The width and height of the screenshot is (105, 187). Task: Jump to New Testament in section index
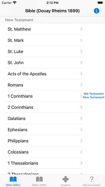point(93,97)
